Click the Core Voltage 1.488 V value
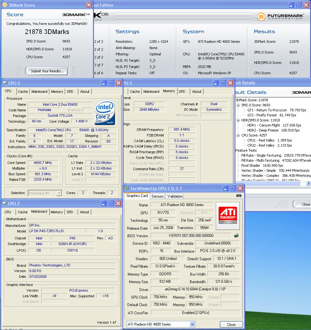The width and height of the screenshot is (311, 330). click(x=81, y=121)
